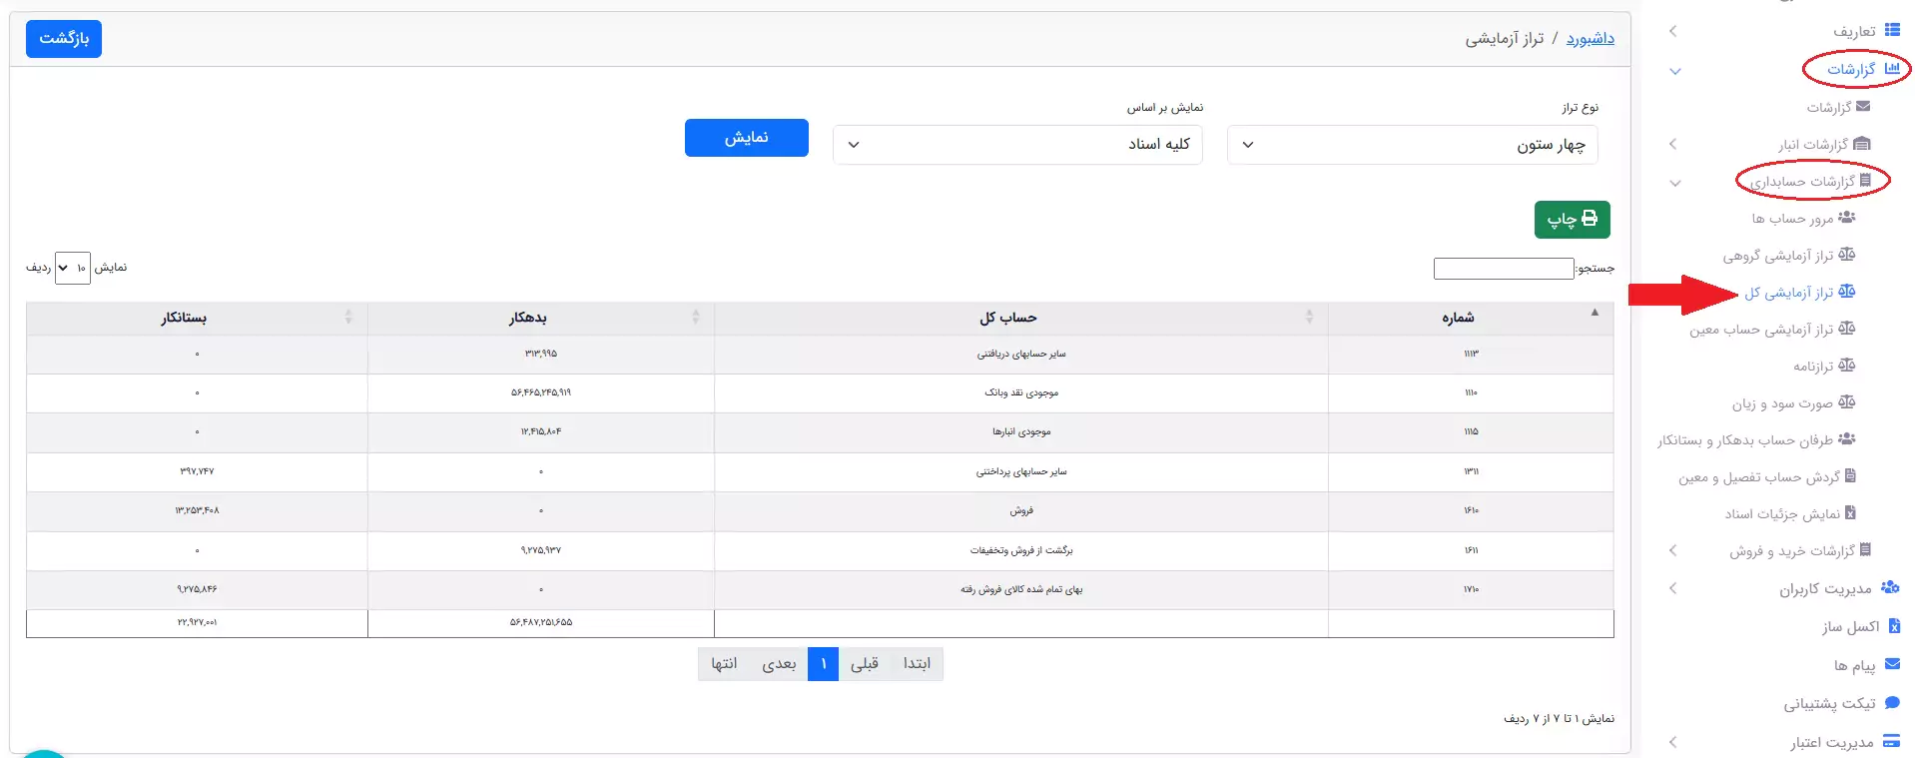Click the users icon of طرفان حساب بدهکار و بستانکار

[x=1847, y=439]
